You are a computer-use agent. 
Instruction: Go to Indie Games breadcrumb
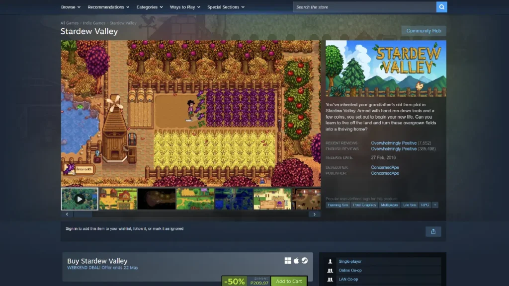pyautogui.click(x=94, y=23)
